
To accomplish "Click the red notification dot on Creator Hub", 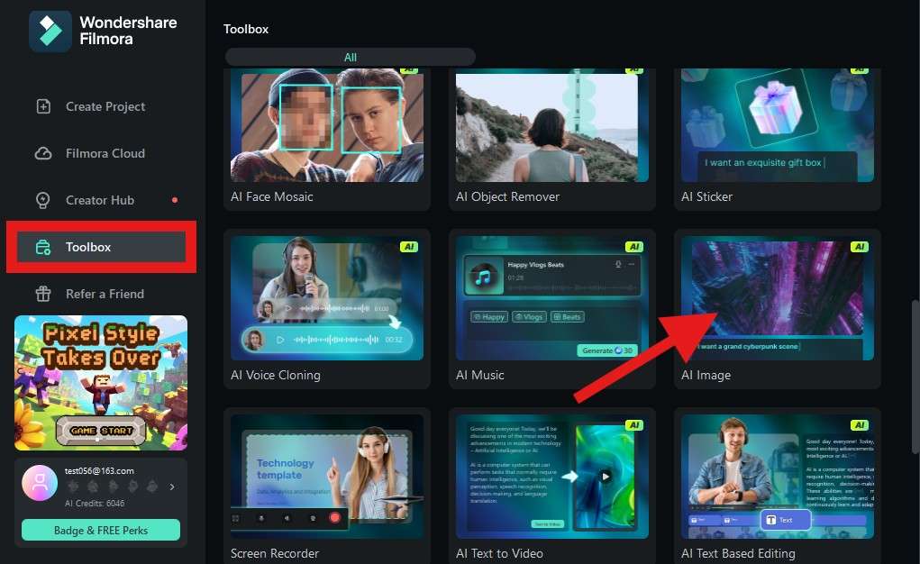I will click(x=174, y=200).
